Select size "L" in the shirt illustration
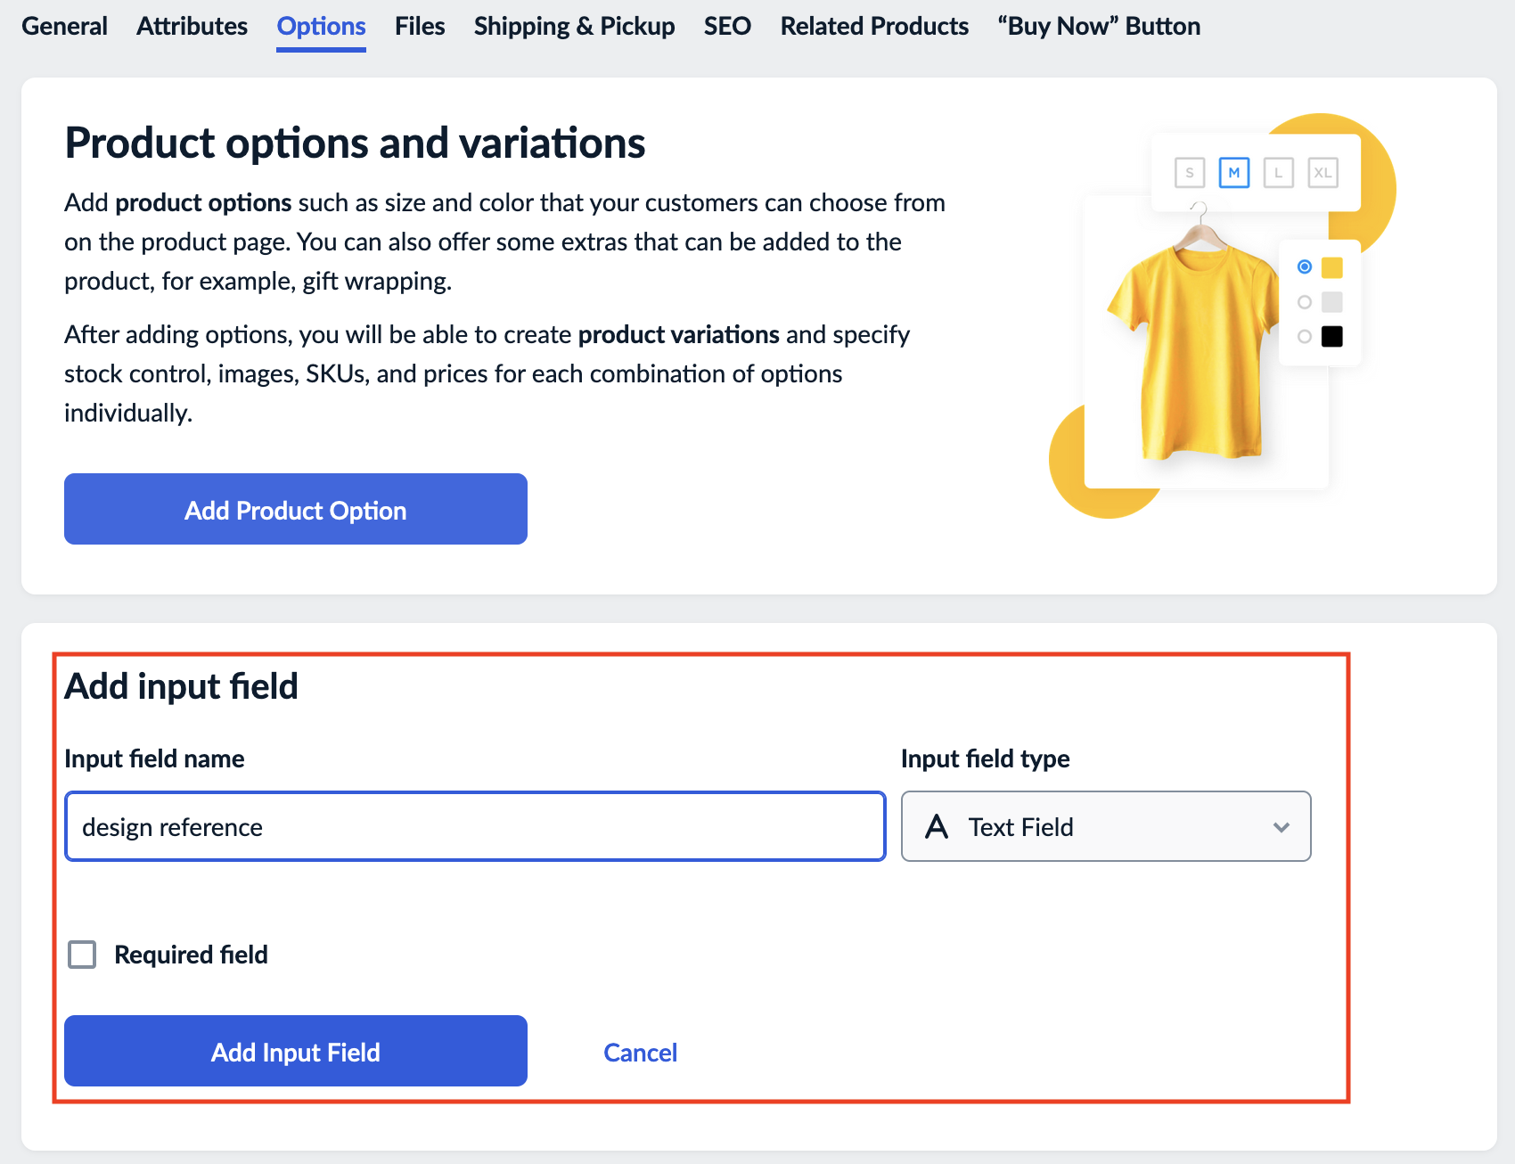The image size is (1515, 1164). [x=1280, y=173]
